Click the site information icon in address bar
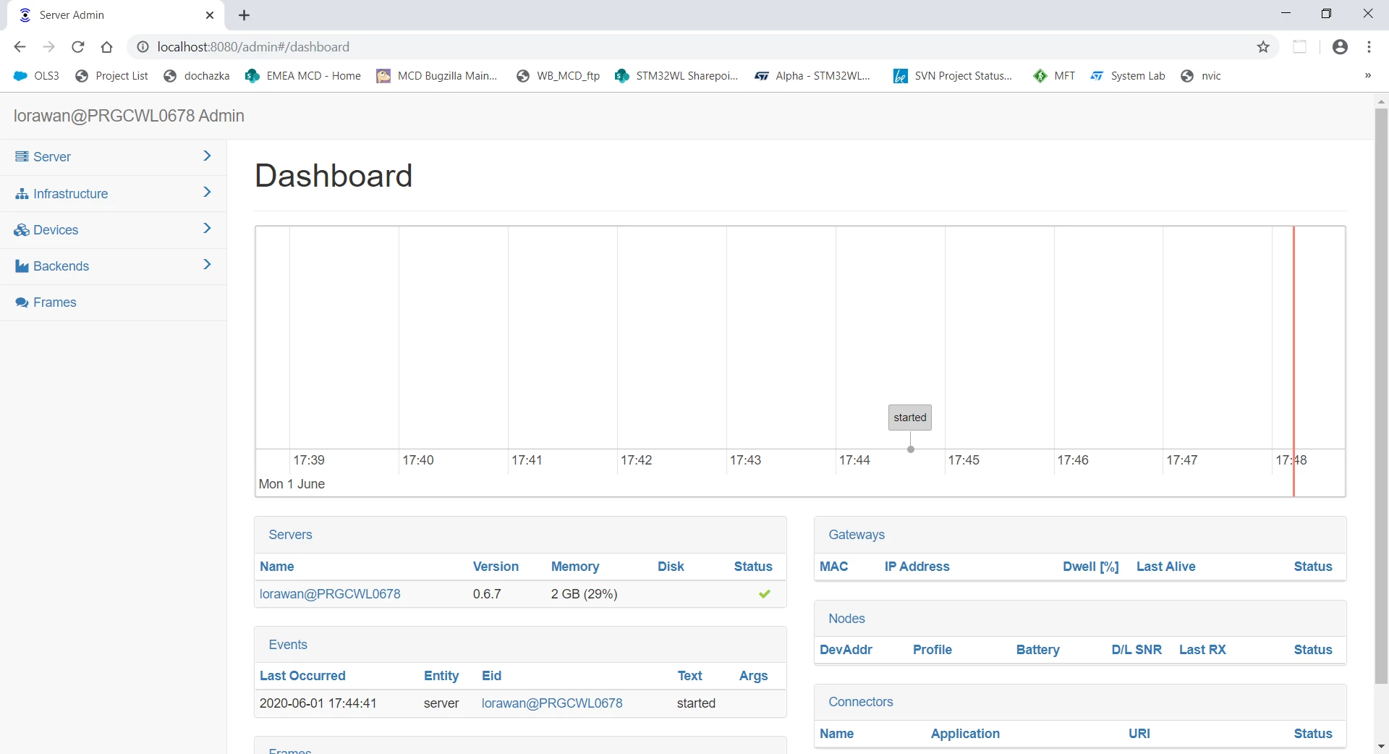 [143, 47]
